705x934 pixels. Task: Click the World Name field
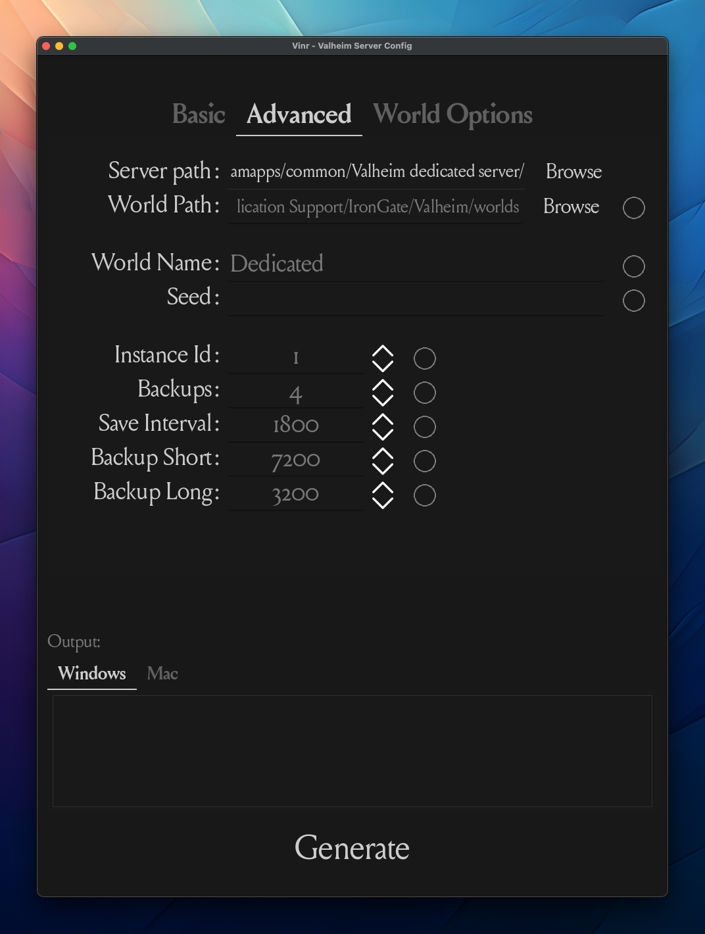point(416,264)
